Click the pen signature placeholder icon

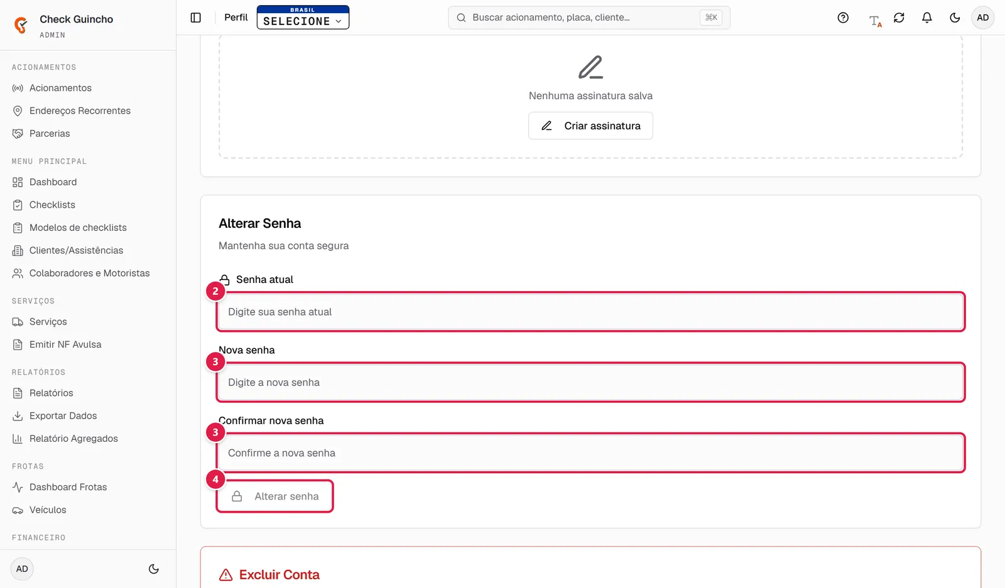click(x=590, y=67)
